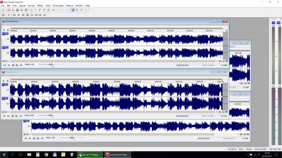Viewport: 282px width, 158px height.
Task: Click the Open folder icon in toolbar
Action: coord(8,10)
